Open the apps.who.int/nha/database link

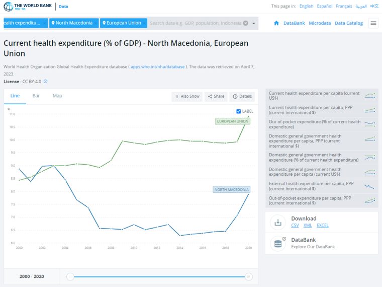[157, 66]
